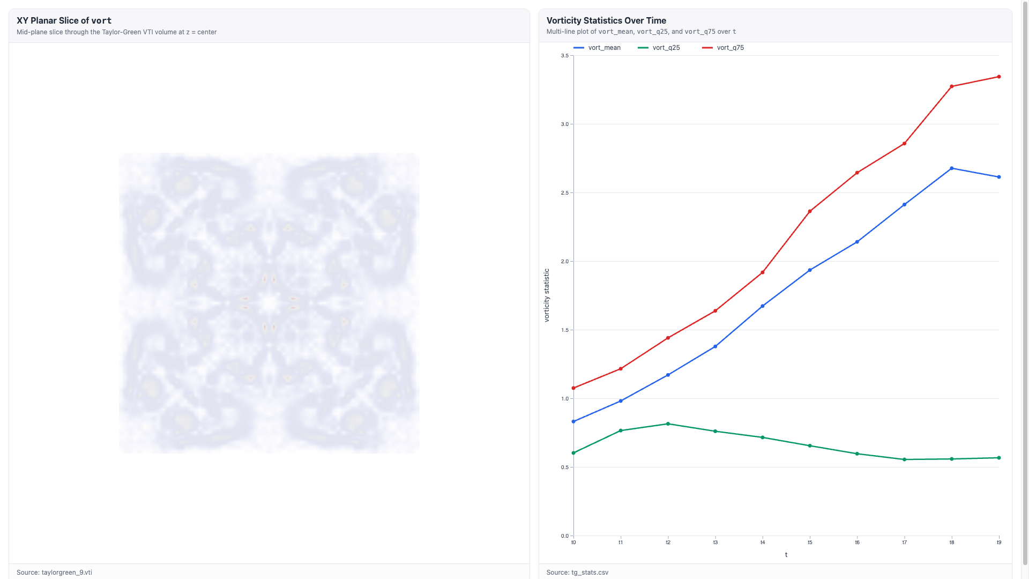The image size is (1029, 579).
Task: Click the vort_q25 data point at t2
Action: 668,424
